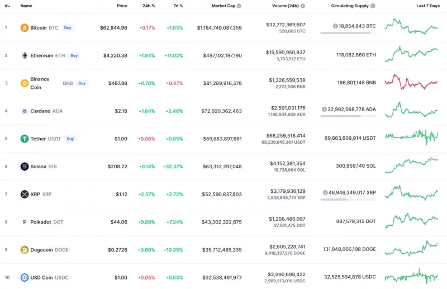
Task: Click the Dogecoin logo icon
Action: [25, 250]
